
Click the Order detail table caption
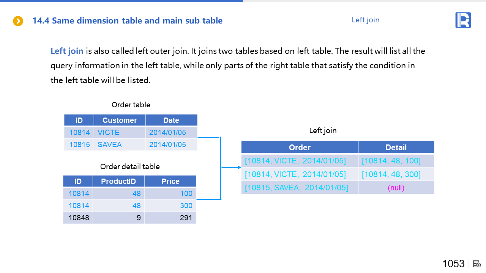pos(130,167)
